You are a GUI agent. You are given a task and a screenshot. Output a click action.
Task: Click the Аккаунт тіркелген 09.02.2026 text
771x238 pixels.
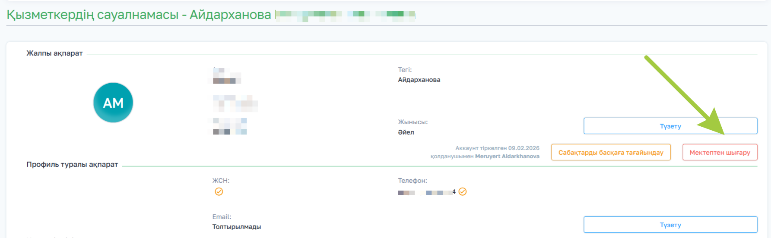click(x=497, y=148)
